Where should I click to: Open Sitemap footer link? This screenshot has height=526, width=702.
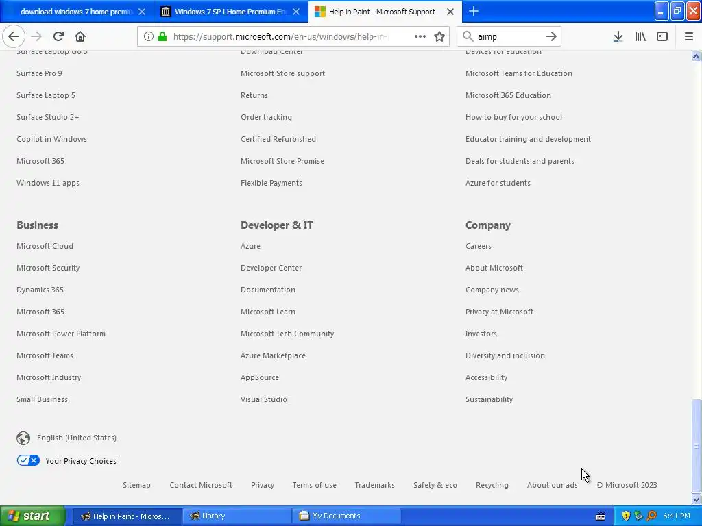click(x=136, y=485)
